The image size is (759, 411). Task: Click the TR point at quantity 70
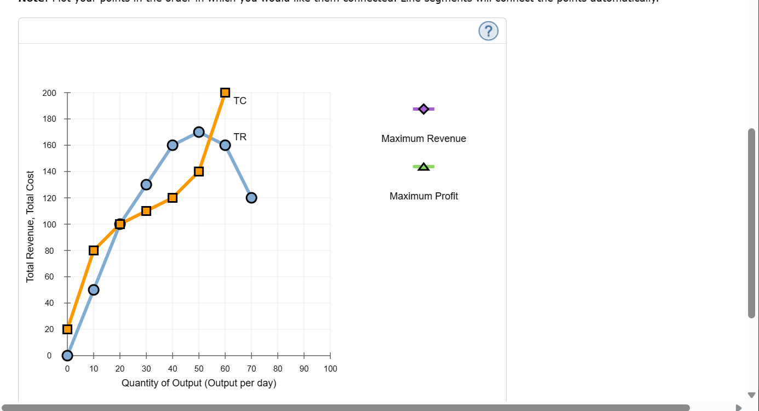click(251, 197)
